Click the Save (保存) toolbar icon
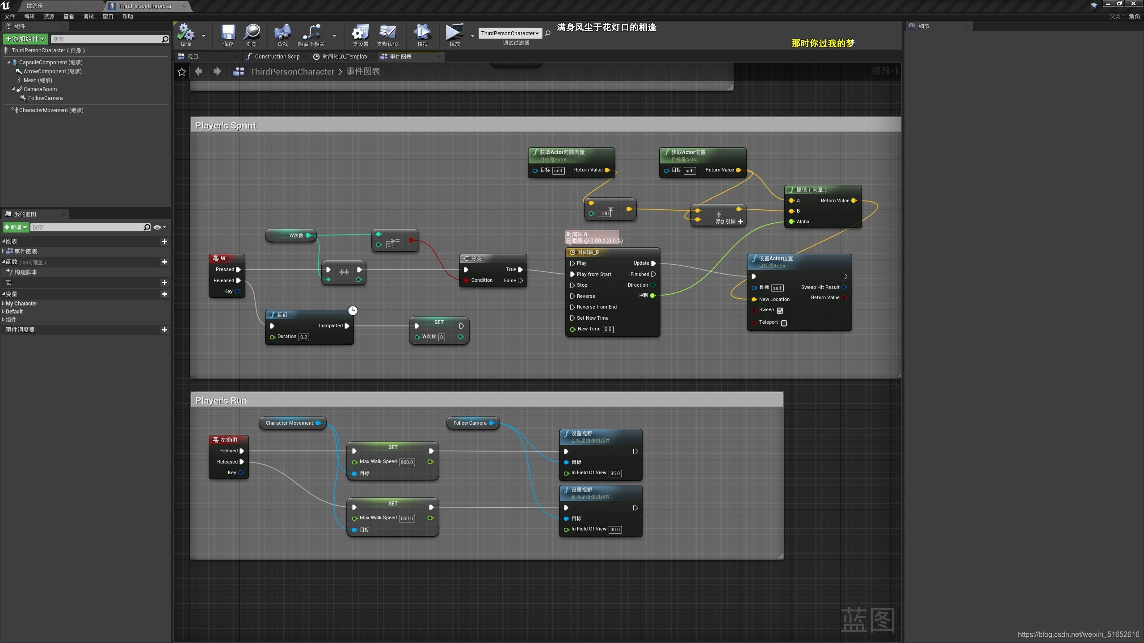This screenshot has width=1144, height=643. click(x=228, y=33)
